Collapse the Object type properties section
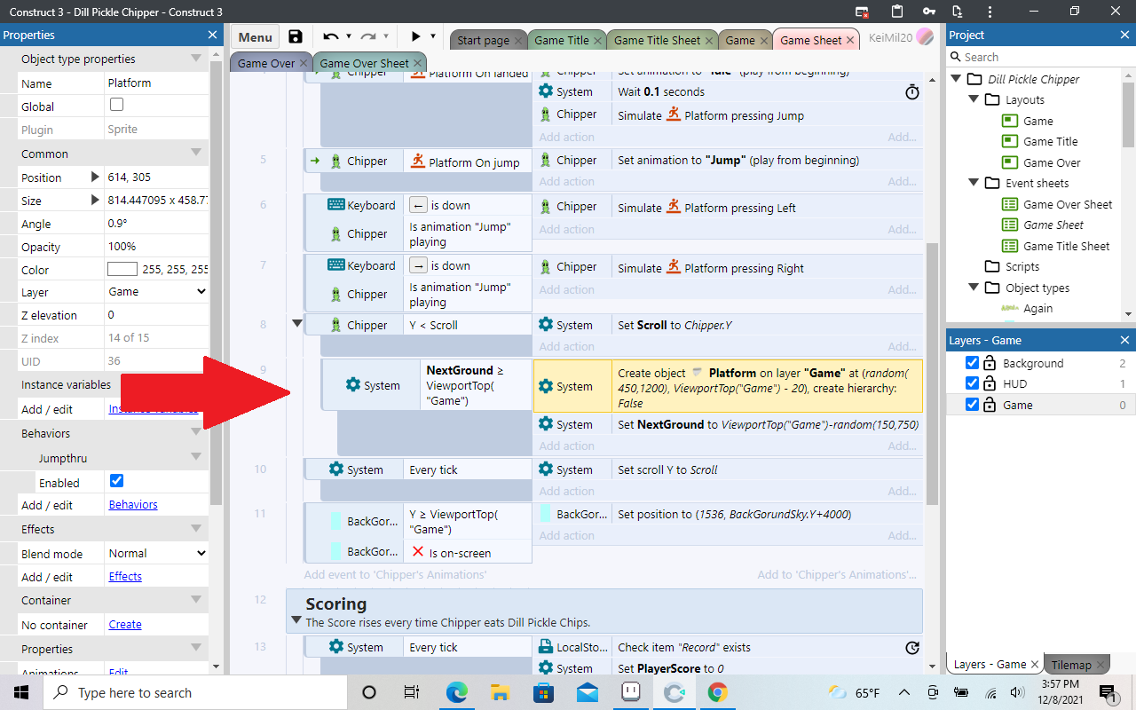The height and width of the screenshot is (710, 1136). click(x=196, y=59)
